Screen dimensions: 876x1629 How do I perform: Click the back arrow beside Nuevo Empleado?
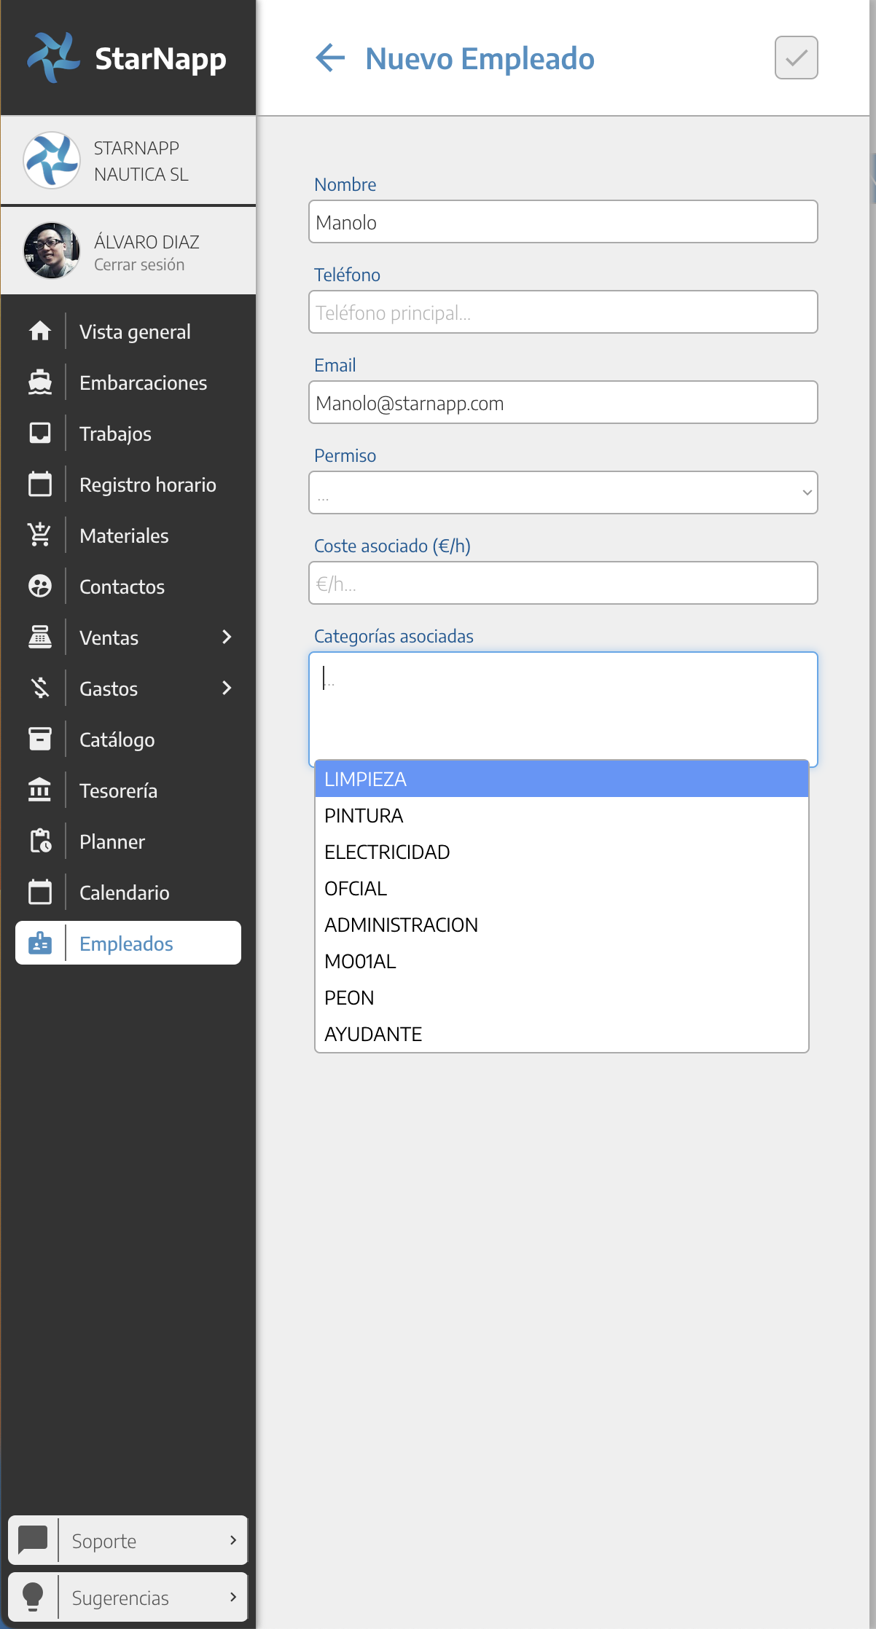pyautogui.click(x=330, y=58)
